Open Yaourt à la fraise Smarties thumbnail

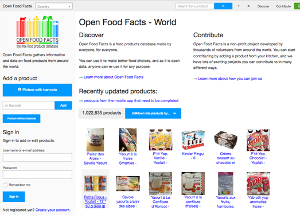point(128,140)
